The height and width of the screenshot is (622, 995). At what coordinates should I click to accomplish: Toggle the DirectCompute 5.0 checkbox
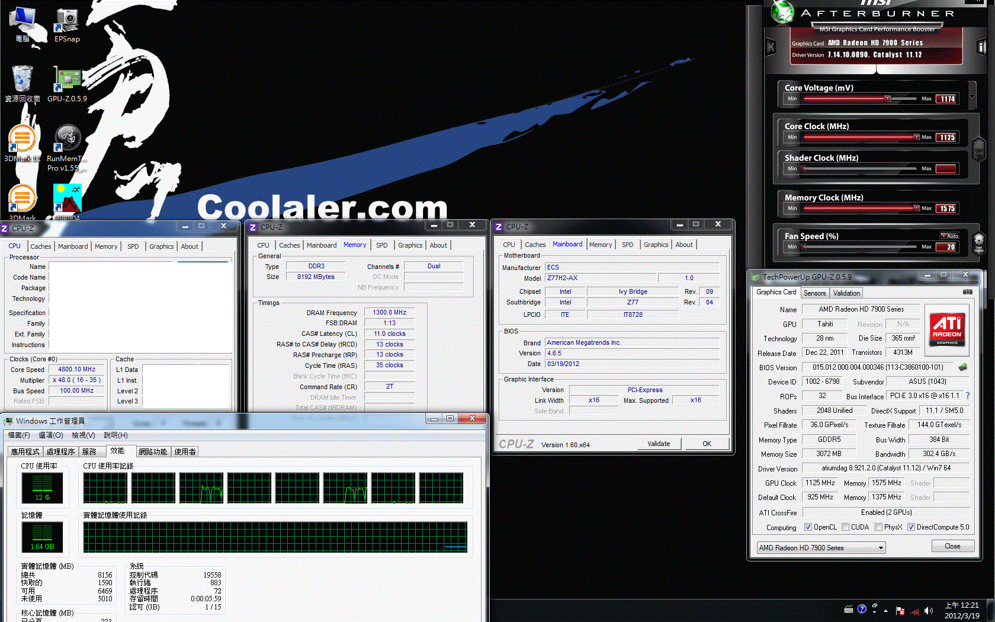click(911, 527)
